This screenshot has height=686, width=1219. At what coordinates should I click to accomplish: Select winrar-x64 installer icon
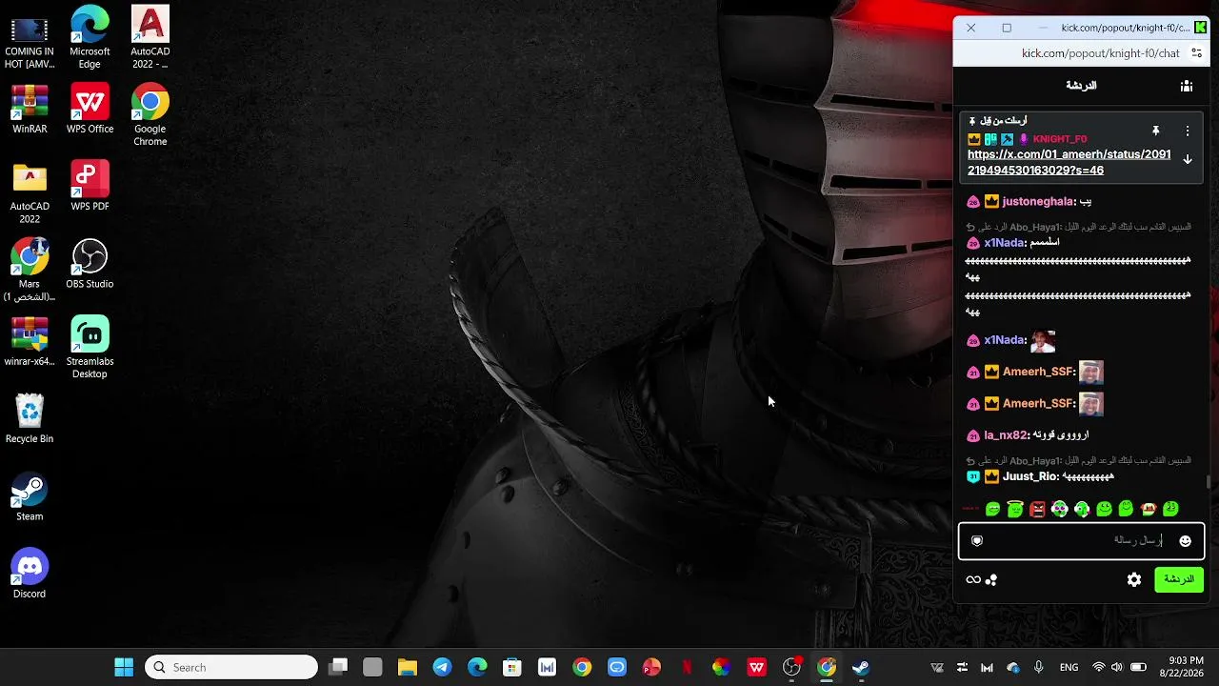click(x=30, y=341)
